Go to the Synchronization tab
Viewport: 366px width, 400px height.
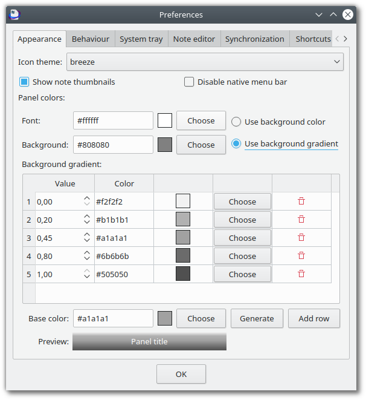click(255, 39)
